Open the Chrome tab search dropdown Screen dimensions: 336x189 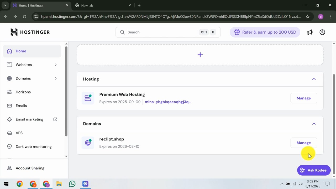click(5, 5)
